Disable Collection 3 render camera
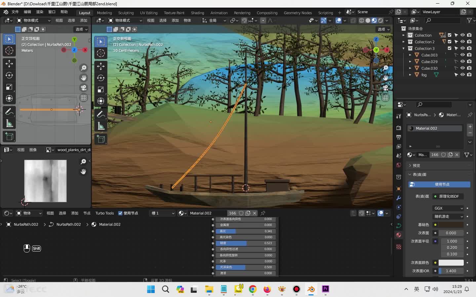Viewport: 476px width, 297px height. [x=469, y=49]
